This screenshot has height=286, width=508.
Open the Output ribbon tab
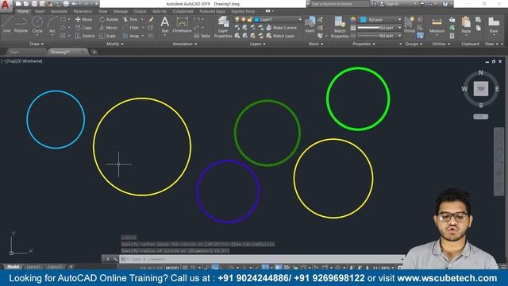click(140, 11)
